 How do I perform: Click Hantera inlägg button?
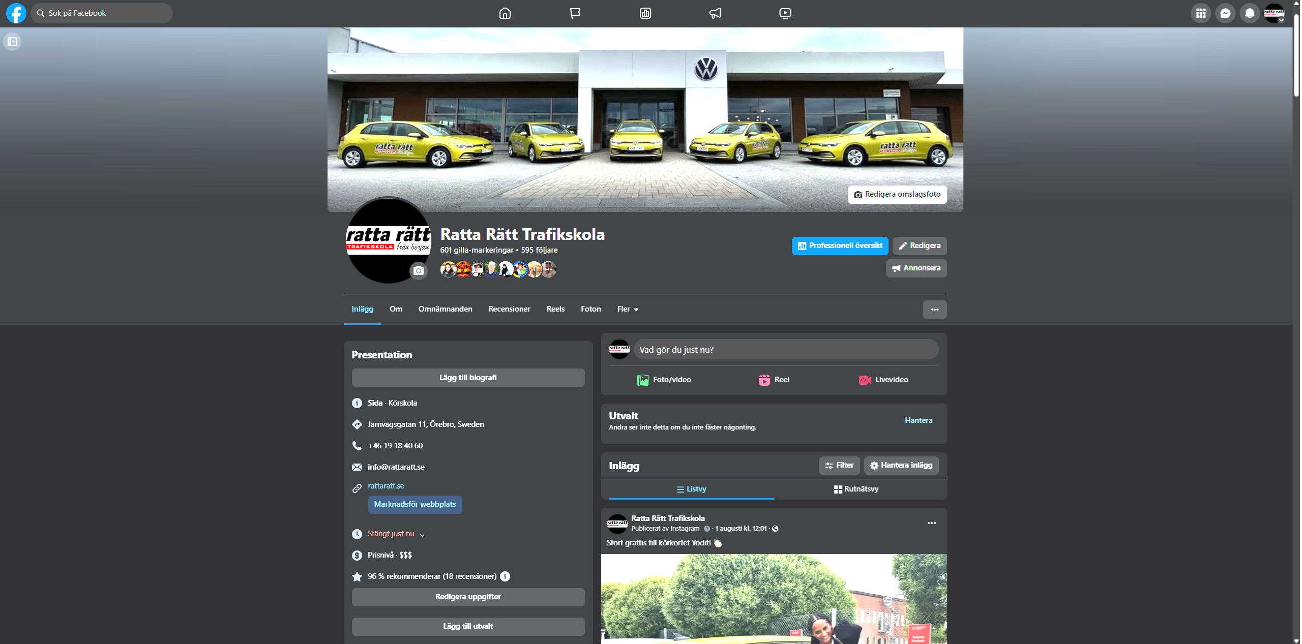coord(901,465)
